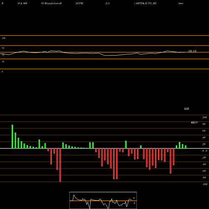Click the MR value label above 80
209x209 pixels.
(x=194, y=122)
